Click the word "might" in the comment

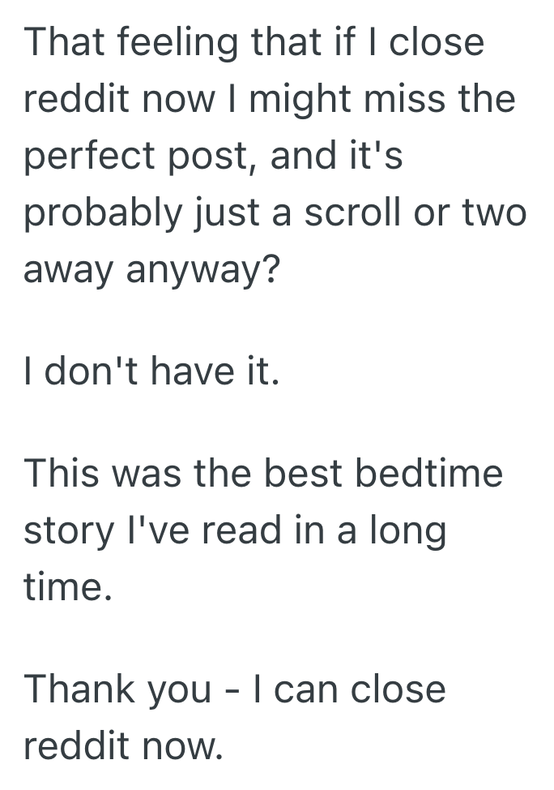pos(289,101)
